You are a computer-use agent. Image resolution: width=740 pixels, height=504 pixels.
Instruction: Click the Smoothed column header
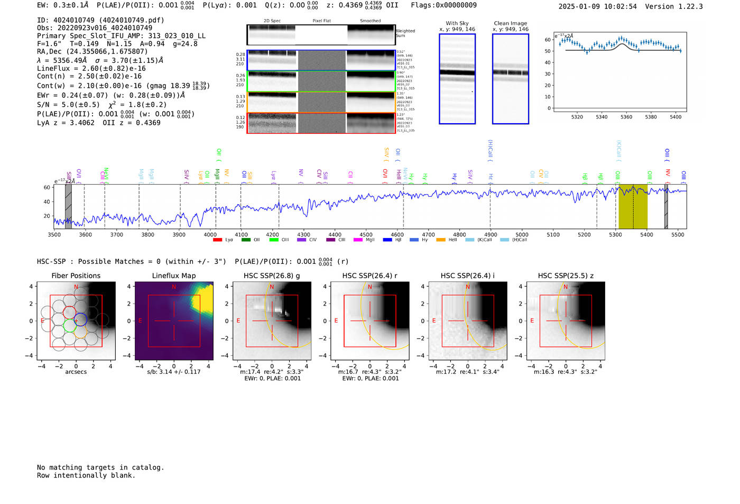[x=371, y=21]
